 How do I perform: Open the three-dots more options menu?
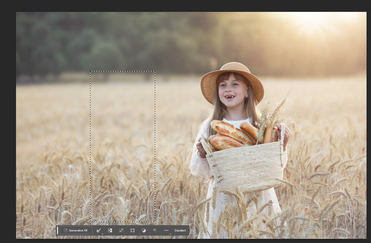pyautogui.click(x=166, y=230)
